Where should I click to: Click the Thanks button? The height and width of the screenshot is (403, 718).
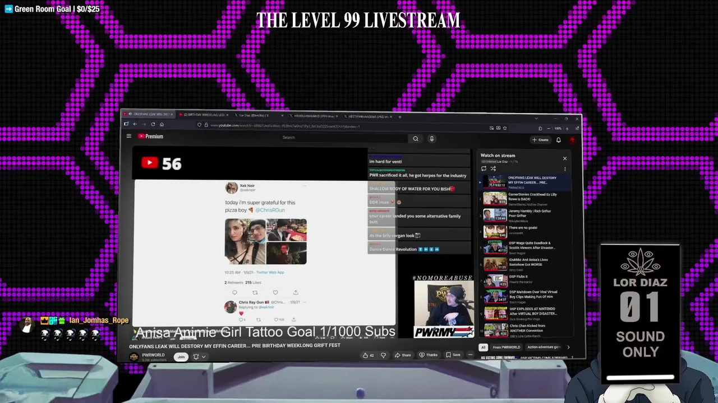tap(429, 355)
